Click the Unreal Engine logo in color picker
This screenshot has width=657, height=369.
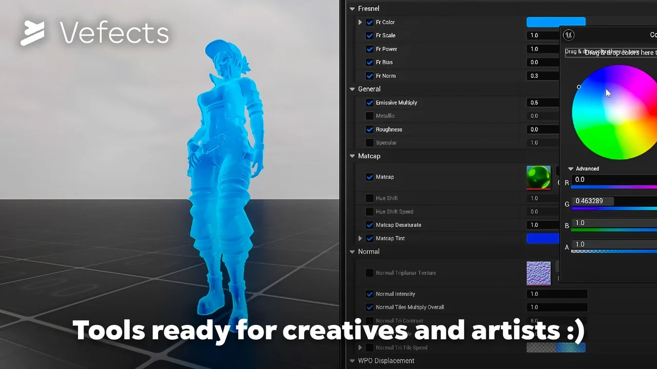pyautogui.click(x=569, y=35)
